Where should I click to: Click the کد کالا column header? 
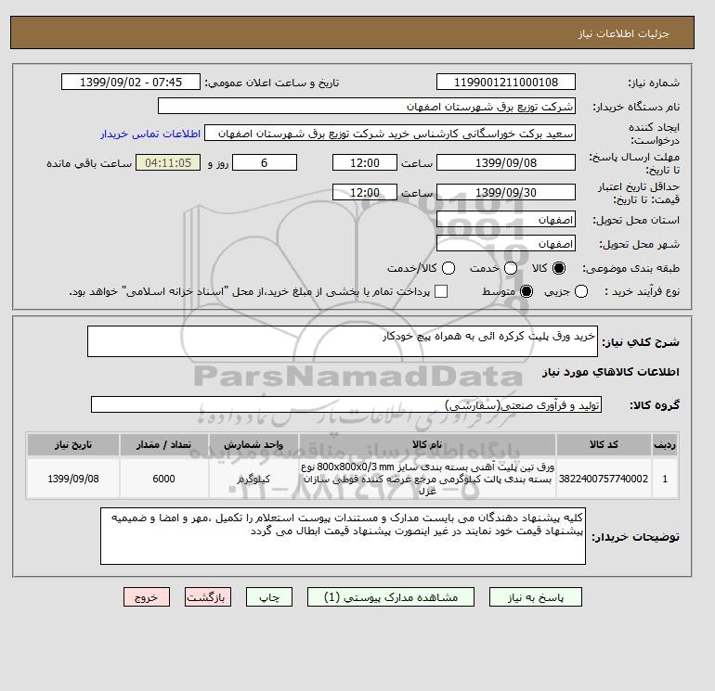click(604, 444)
